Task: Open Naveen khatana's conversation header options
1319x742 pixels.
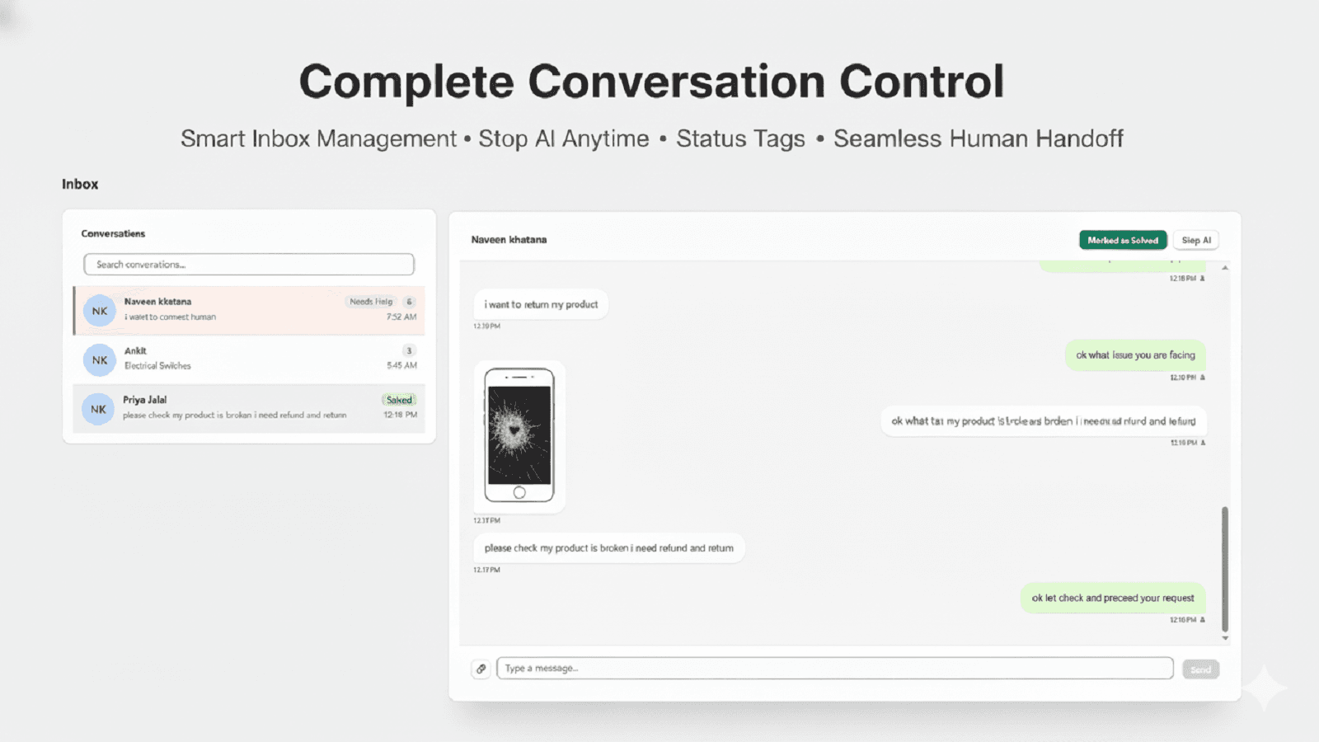Action: [509, 239]
